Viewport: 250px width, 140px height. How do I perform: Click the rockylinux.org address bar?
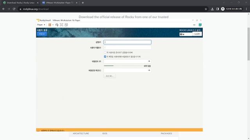[x=112, y=9]
